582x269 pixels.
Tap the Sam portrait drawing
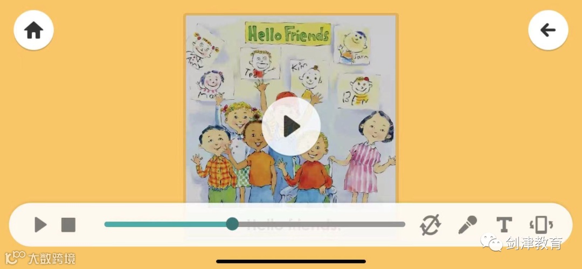[x=352, y=45]
